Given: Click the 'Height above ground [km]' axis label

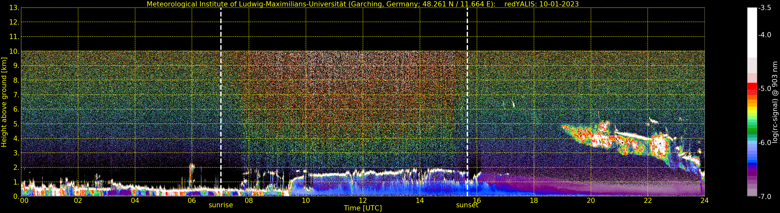Looking at the screenshot, I should [x=4, y=102].
